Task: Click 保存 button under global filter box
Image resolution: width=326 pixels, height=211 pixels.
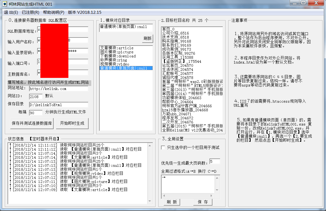Action: click(202, 202)
